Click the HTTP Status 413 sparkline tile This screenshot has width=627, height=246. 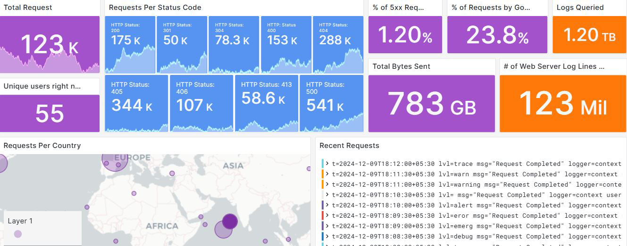click(267, 103)
